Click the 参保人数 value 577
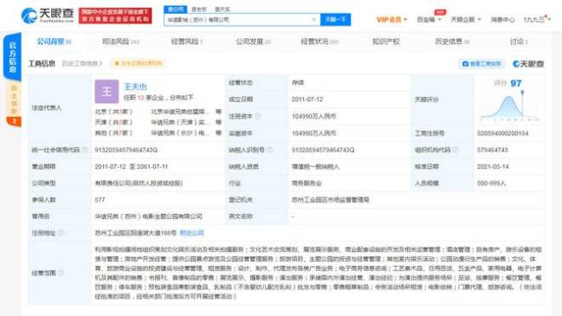Image resolution: width=562 pixels, height=316 pixels. pos(100,200)
